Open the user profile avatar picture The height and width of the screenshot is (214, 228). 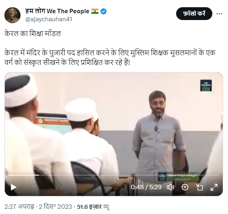pos(12,15)
